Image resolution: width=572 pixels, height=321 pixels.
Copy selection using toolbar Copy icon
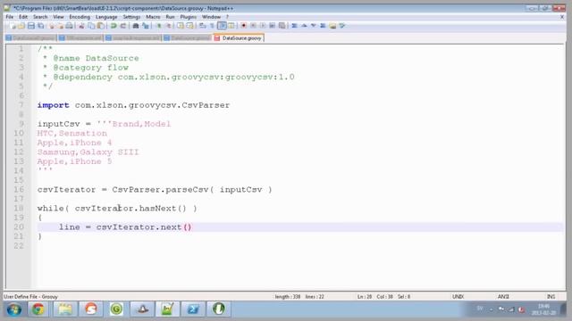click(x=91, y=26)
